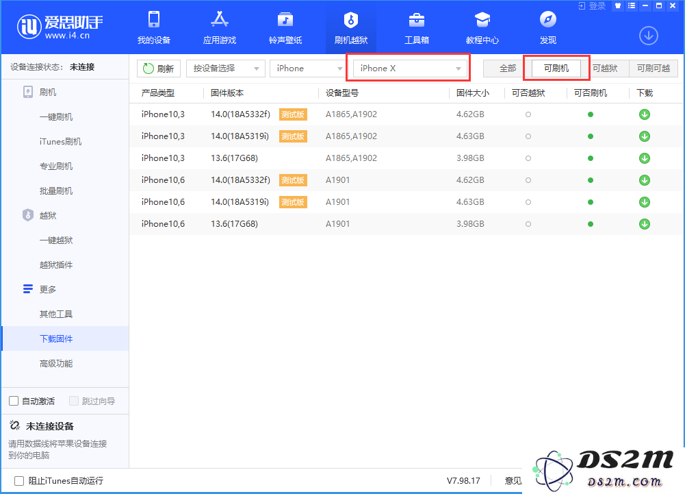Screen dimensions: 685x494
Task: Open iPhone device type dropdown
Action: pos(309,69)
